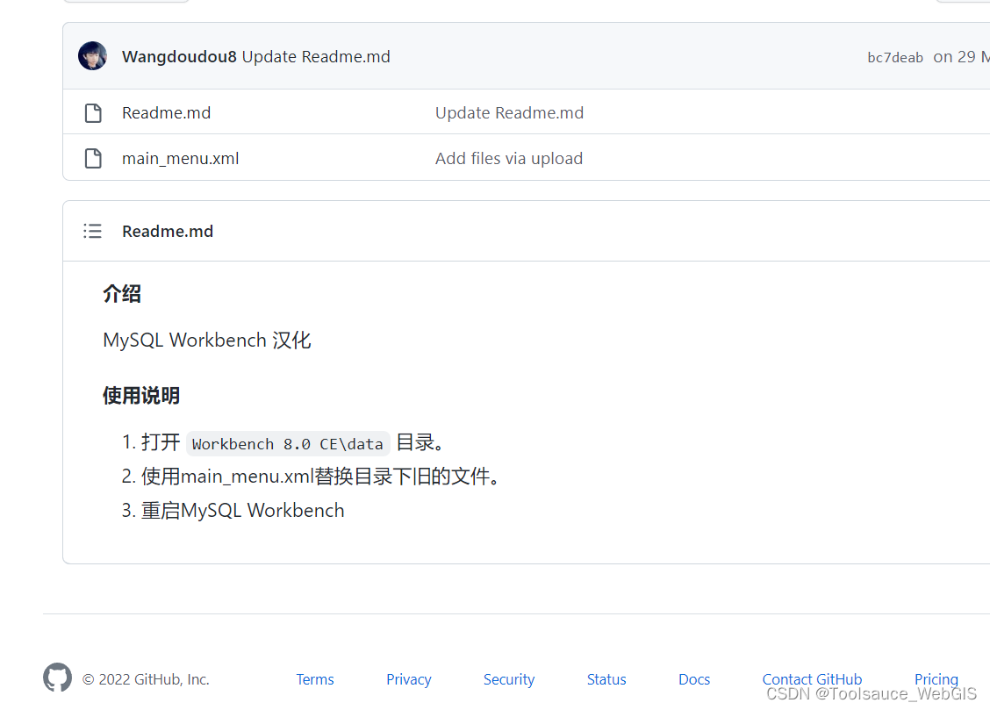Click the 介绍 heading
This screenshot has width=990, height=710.
coord(122,293)
